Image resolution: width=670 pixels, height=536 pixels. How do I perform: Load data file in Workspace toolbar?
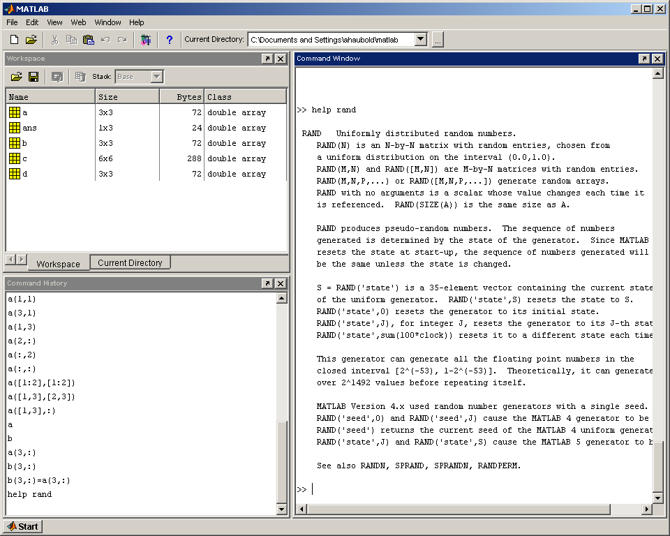coord(16,77)
